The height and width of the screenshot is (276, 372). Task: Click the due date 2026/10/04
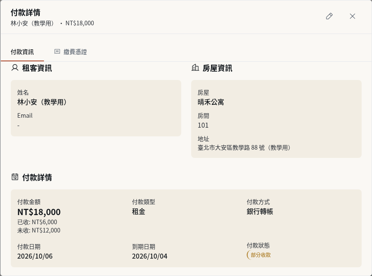(149, 256)
